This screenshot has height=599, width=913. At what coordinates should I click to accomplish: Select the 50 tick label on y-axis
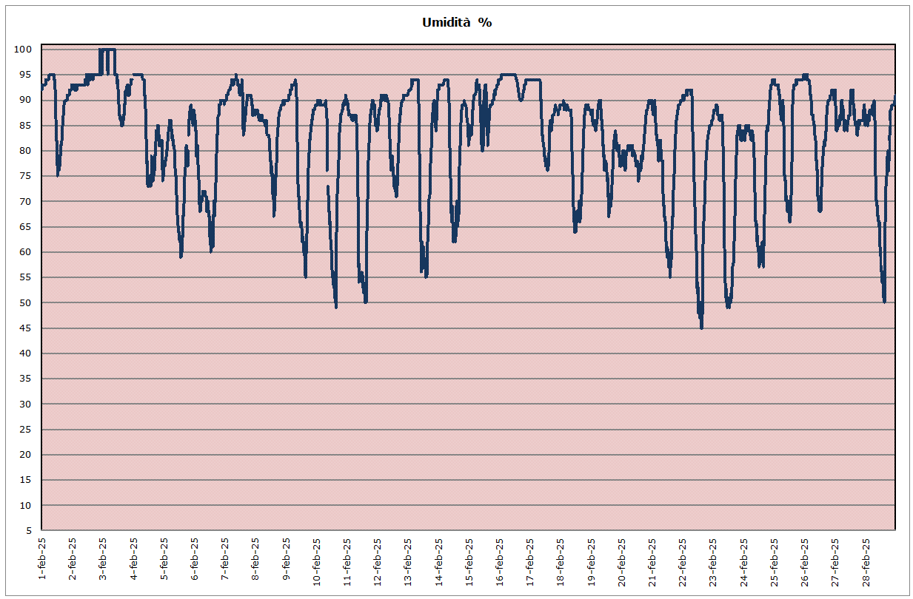coord(25,303)
